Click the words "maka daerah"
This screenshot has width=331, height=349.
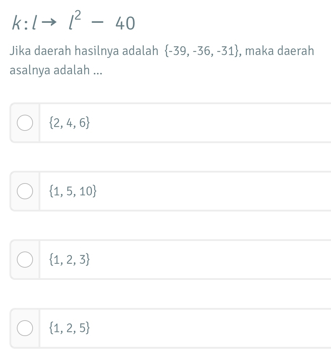279,52
